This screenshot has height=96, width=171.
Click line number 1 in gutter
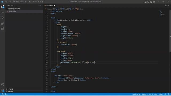pos(47,11)
